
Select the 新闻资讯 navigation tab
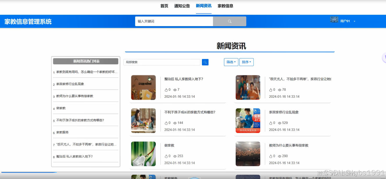click(204, 6)
